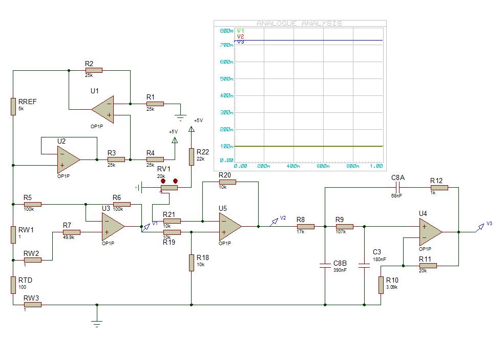Click V2 trace label in graph legend

coord(240,36)
